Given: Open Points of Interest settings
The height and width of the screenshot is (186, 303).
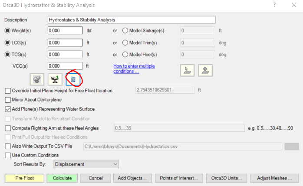Looking at the screenshot, I should click(179, 178).
